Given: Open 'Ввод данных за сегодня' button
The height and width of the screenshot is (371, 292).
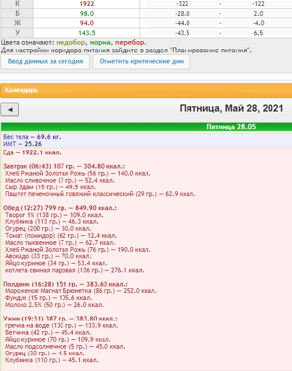Looking at the screenshot, I should pyautogui.click(x=45, y=62).
